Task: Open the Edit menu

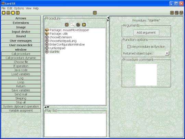Action: click(10, 8)
